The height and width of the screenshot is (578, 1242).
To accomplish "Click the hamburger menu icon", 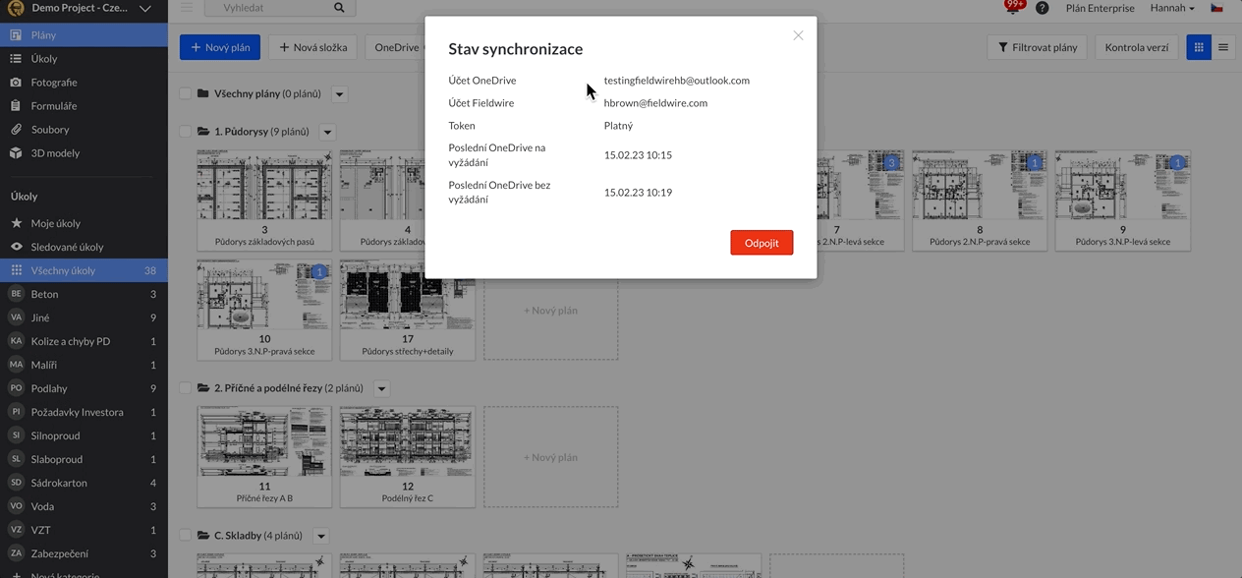I will [x=187, y=8].
